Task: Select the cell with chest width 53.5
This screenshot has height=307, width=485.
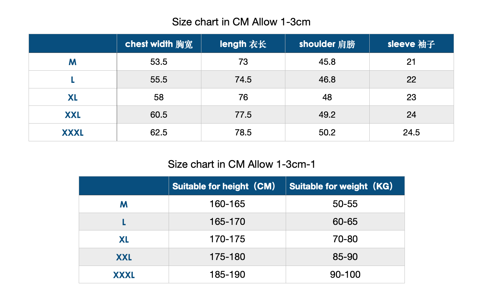Action: (159, 62)
